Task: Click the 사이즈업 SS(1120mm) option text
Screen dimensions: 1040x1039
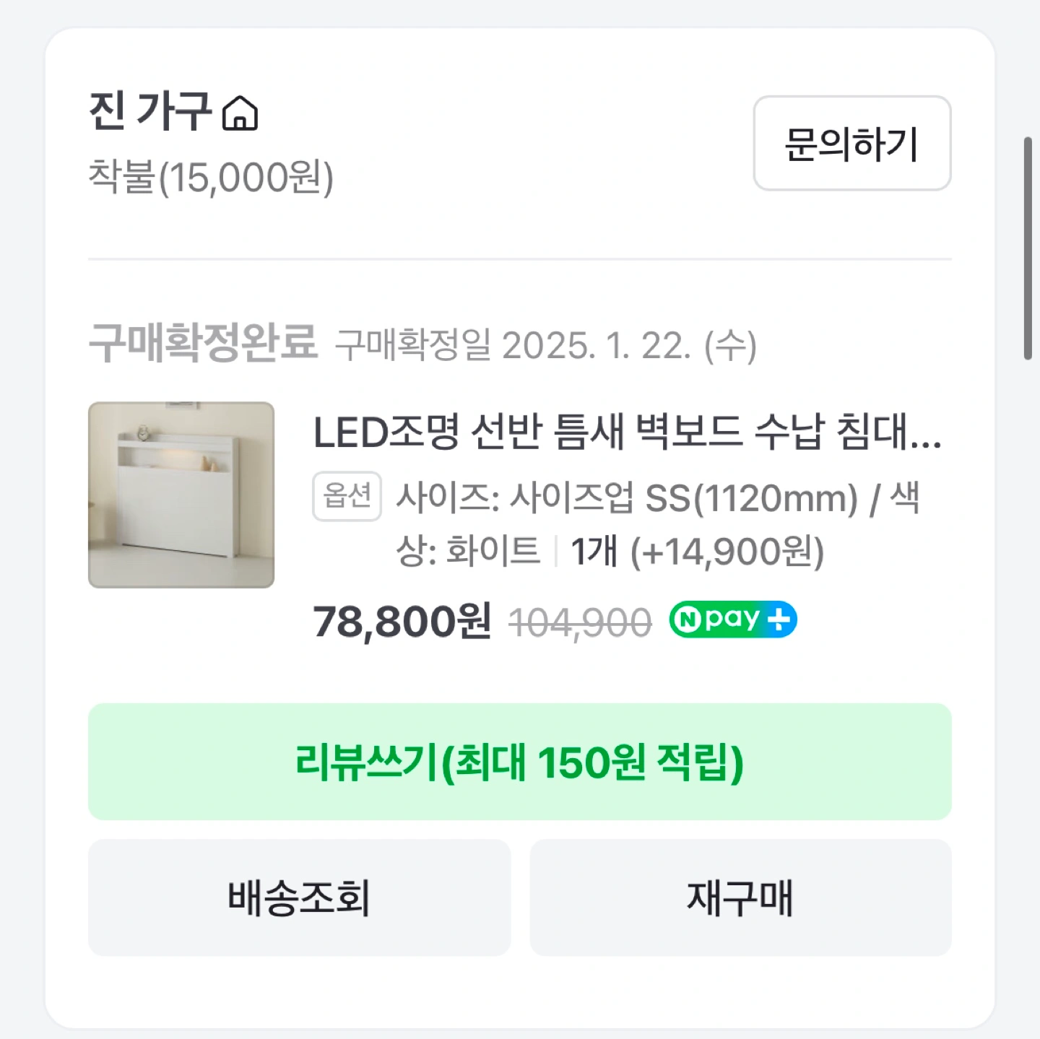Action: (682, 497)
